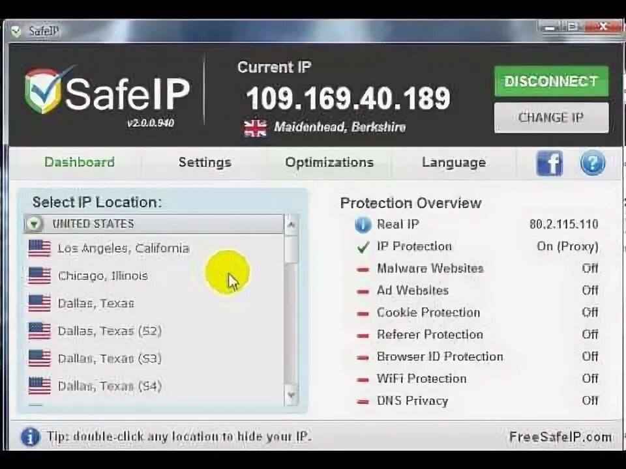Select the plain Dallas, Texas location
This screenshot has height=469, width=626.
154,304
